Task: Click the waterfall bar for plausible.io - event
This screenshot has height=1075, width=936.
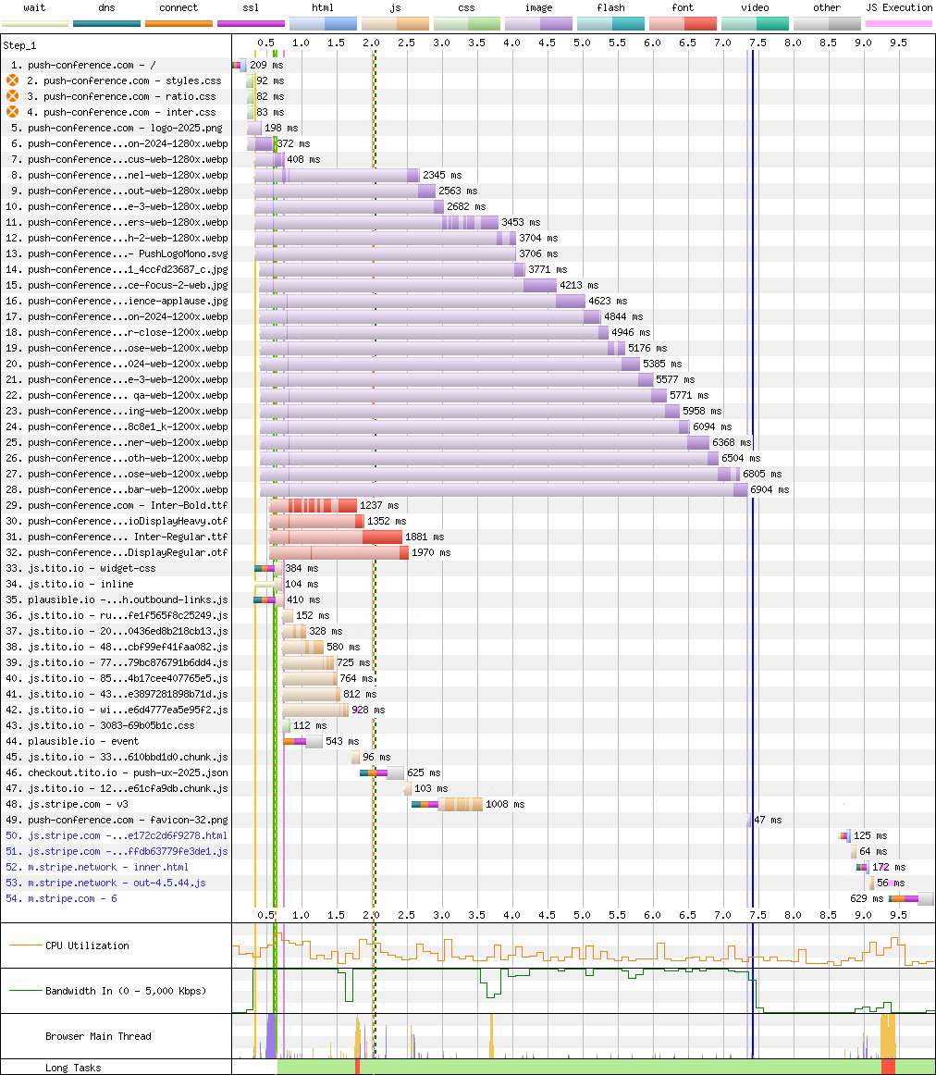Action: (x=302, y=741)
